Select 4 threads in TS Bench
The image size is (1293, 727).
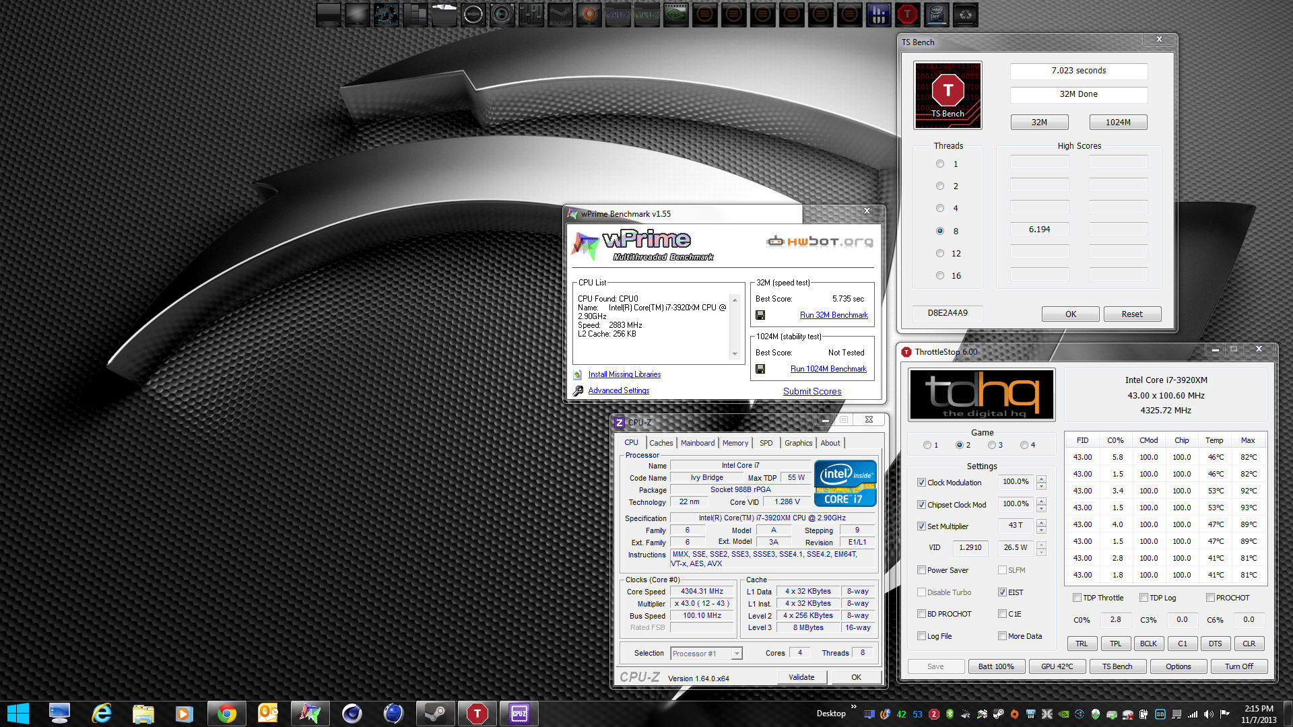940,208
